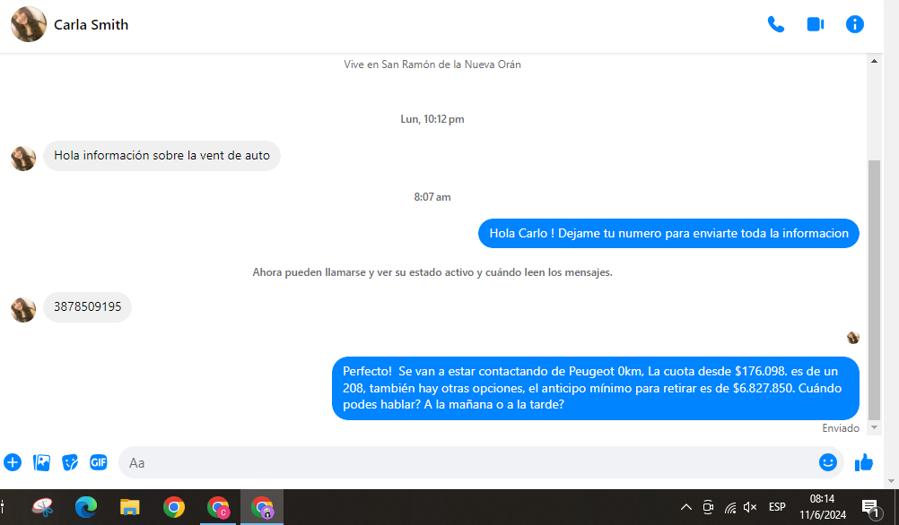Image resolution: width=899 pixels, height=525 pixels.
Task: Send a thumbs-up like
Action: pos(864,462)
